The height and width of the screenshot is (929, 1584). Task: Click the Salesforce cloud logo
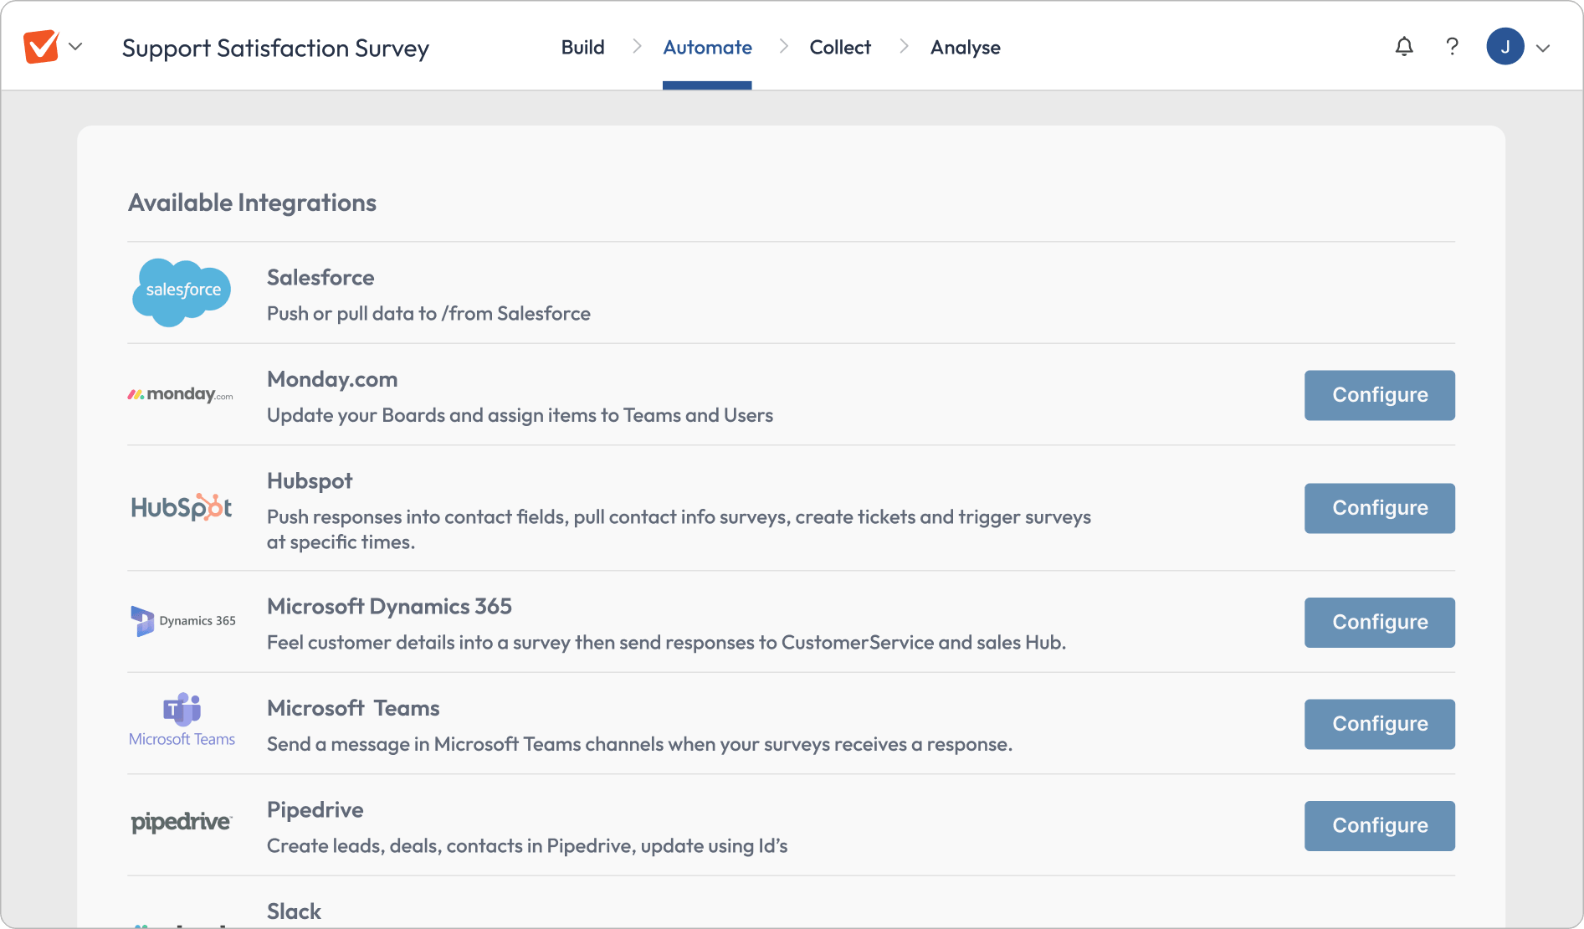click(x=182, y=292)
